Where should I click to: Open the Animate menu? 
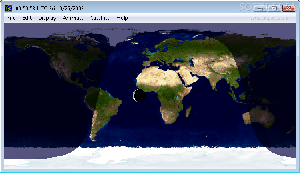pyautogui.click(x=73, y=18)
